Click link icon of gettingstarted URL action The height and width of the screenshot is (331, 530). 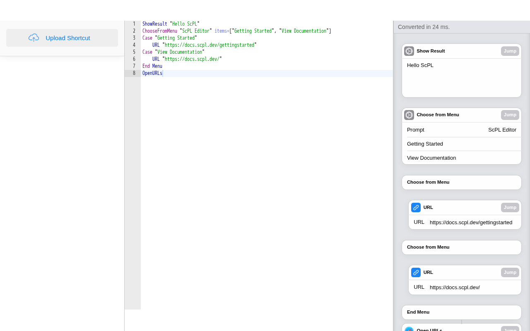tap(416, 207)
